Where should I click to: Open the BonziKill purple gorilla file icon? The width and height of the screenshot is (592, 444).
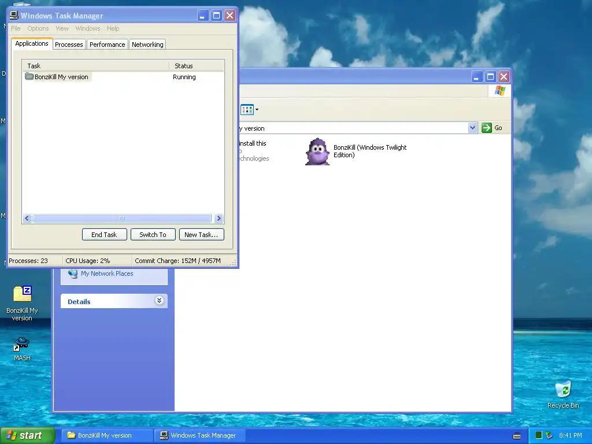point(317,151)
